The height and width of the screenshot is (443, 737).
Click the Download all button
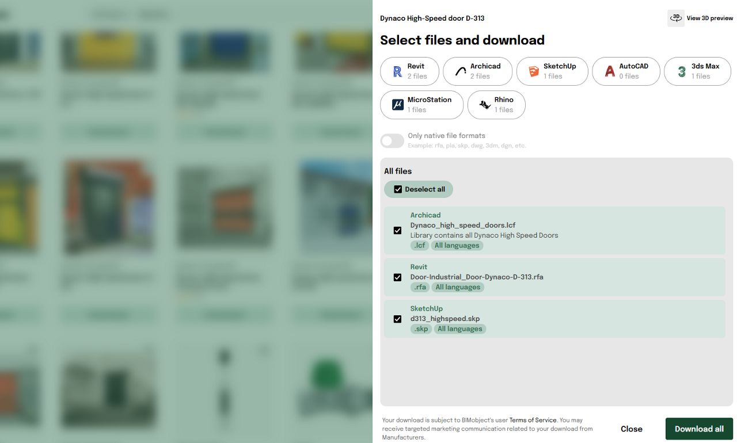click(x=699, y=429)
